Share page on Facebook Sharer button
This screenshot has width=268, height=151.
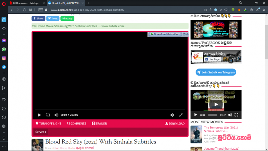tap(39, 18)
